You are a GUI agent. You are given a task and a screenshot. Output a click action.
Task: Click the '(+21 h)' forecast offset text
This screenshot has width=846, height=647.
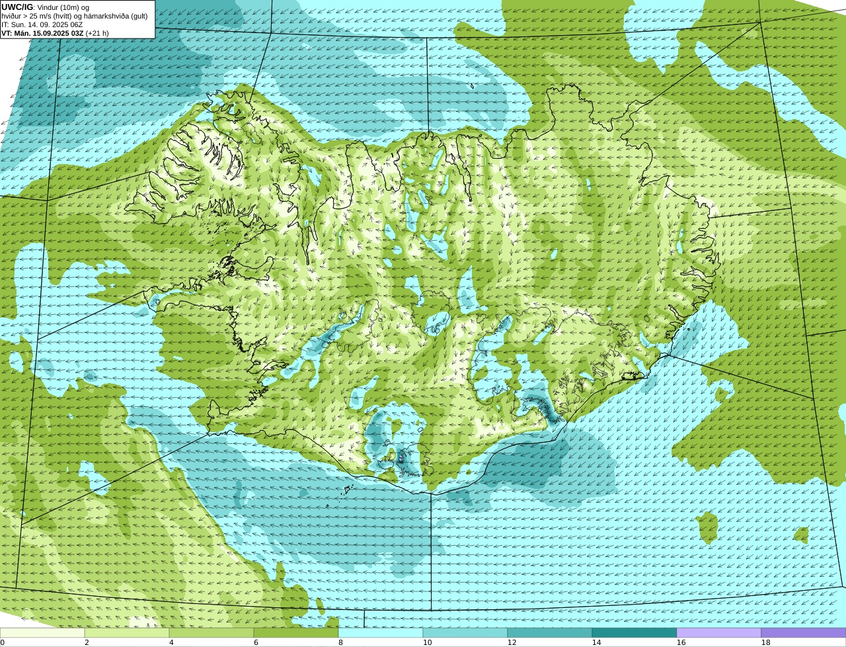pyautogui.click(x=97, y=33)
